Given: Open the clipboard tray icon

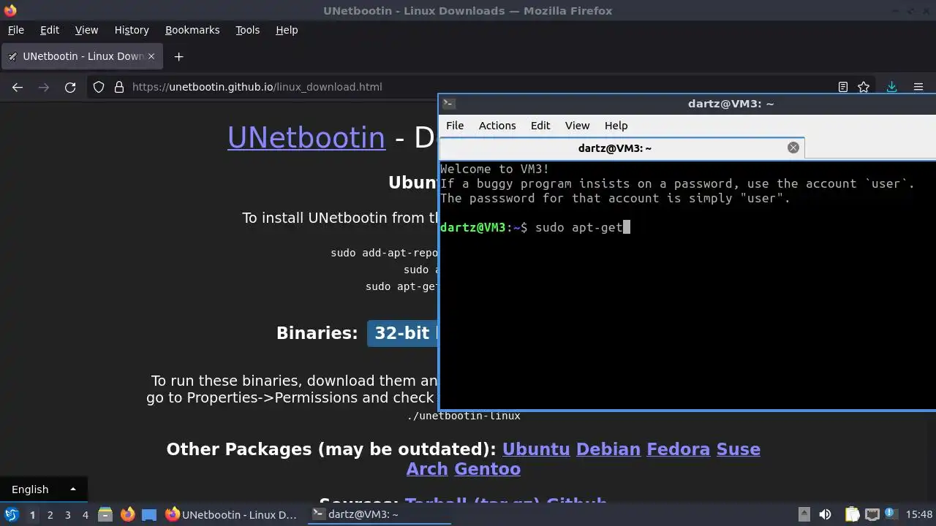Looking at the screenshot, I should click(852, 514).
